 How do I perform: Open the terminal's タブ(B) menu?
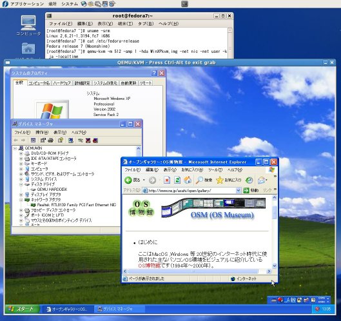pos(146,23)
